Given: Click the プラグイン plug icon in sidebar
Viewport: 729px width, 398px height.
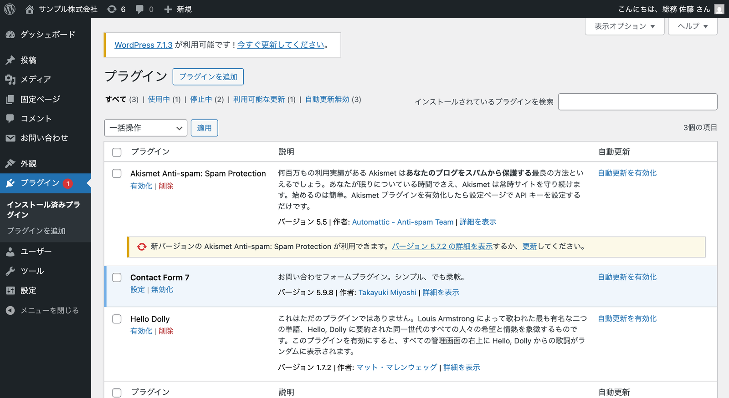Looking at the screenshot, I should [x=10, y=183].
